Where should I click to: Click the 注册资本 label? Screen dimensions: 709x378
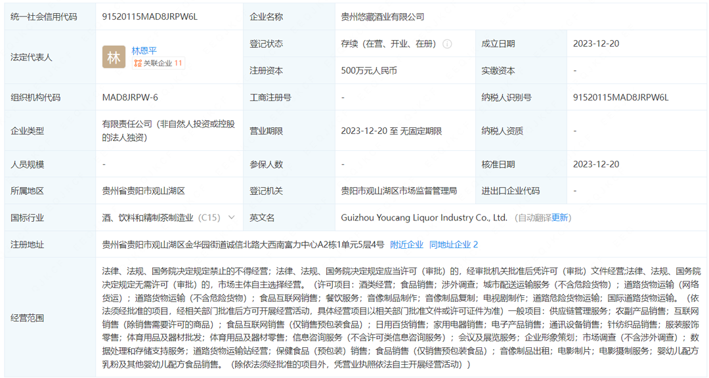[x=267, y=70]
